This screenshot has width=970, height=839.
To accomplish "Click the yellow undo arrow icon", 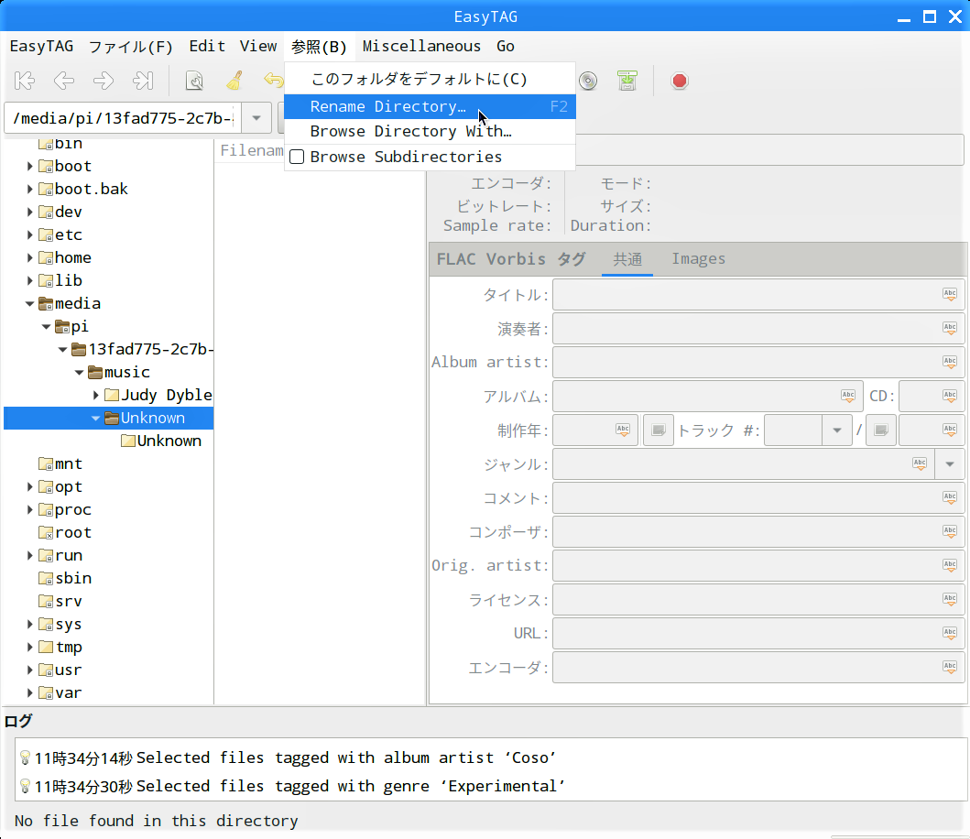I will [x=273, y=81].
